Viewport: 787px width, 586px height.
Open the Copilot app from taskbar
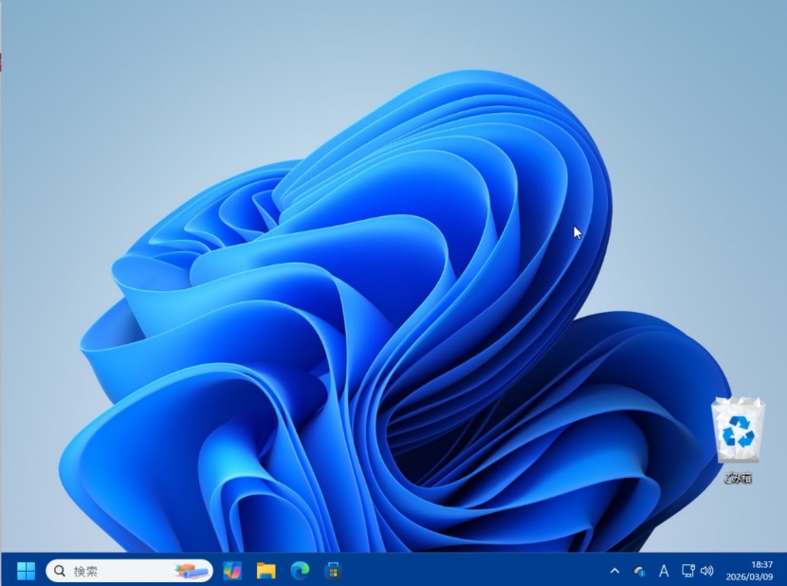tap(232, 571)
